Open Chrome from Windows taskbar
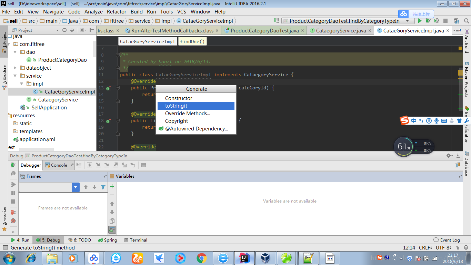This screenshot has height=265, width=471. pos(202,258)
